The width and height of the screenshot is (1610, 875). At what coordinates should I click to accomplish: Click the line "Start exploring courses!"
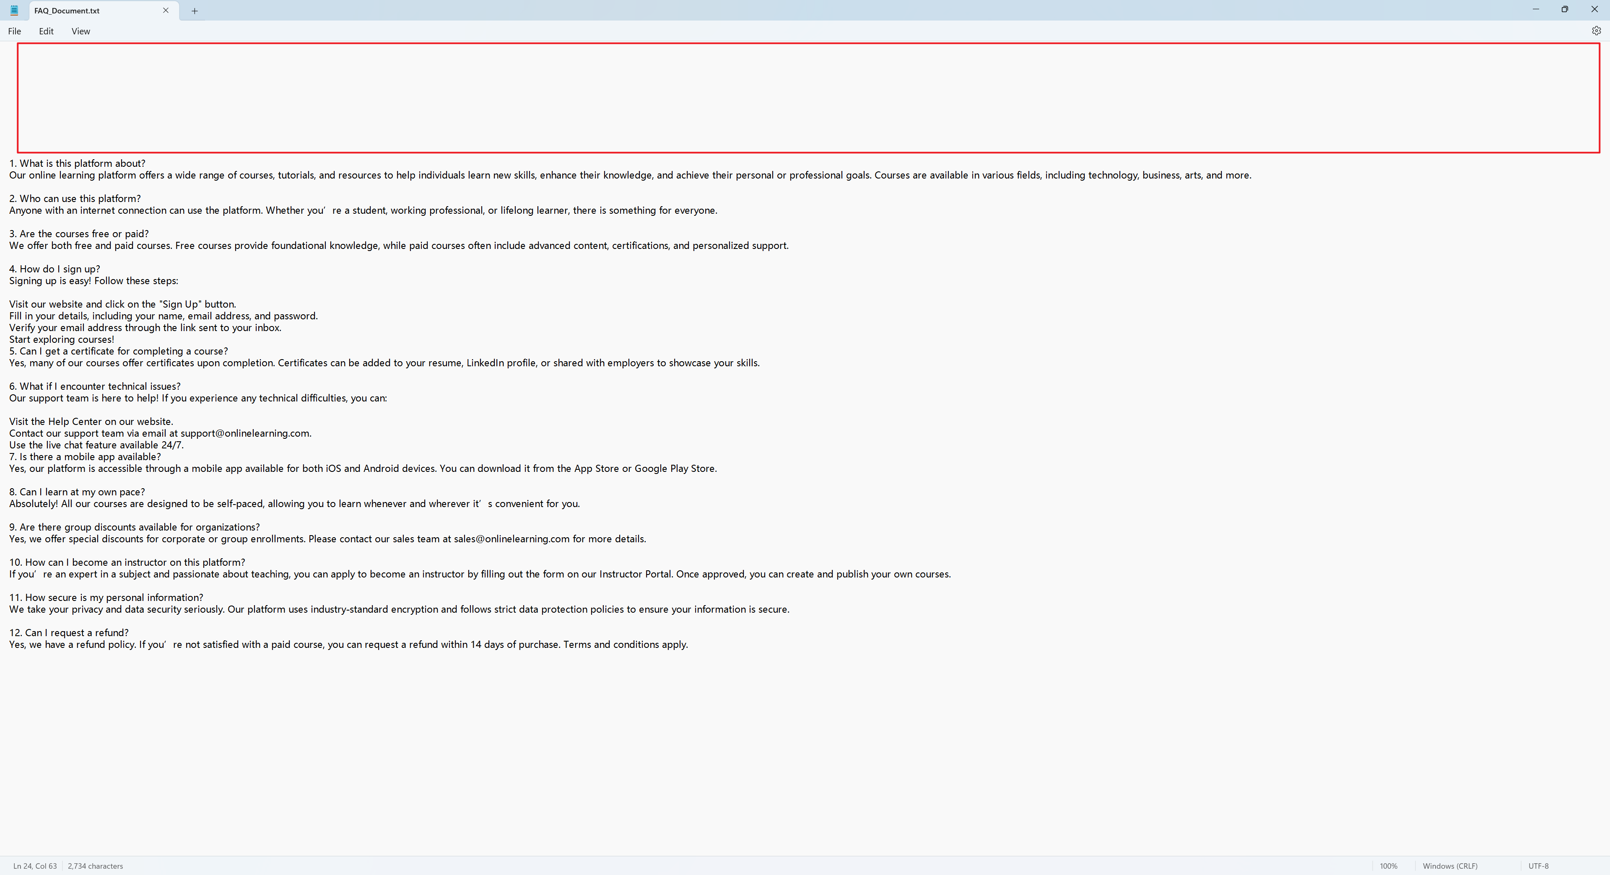pos(62,340)
